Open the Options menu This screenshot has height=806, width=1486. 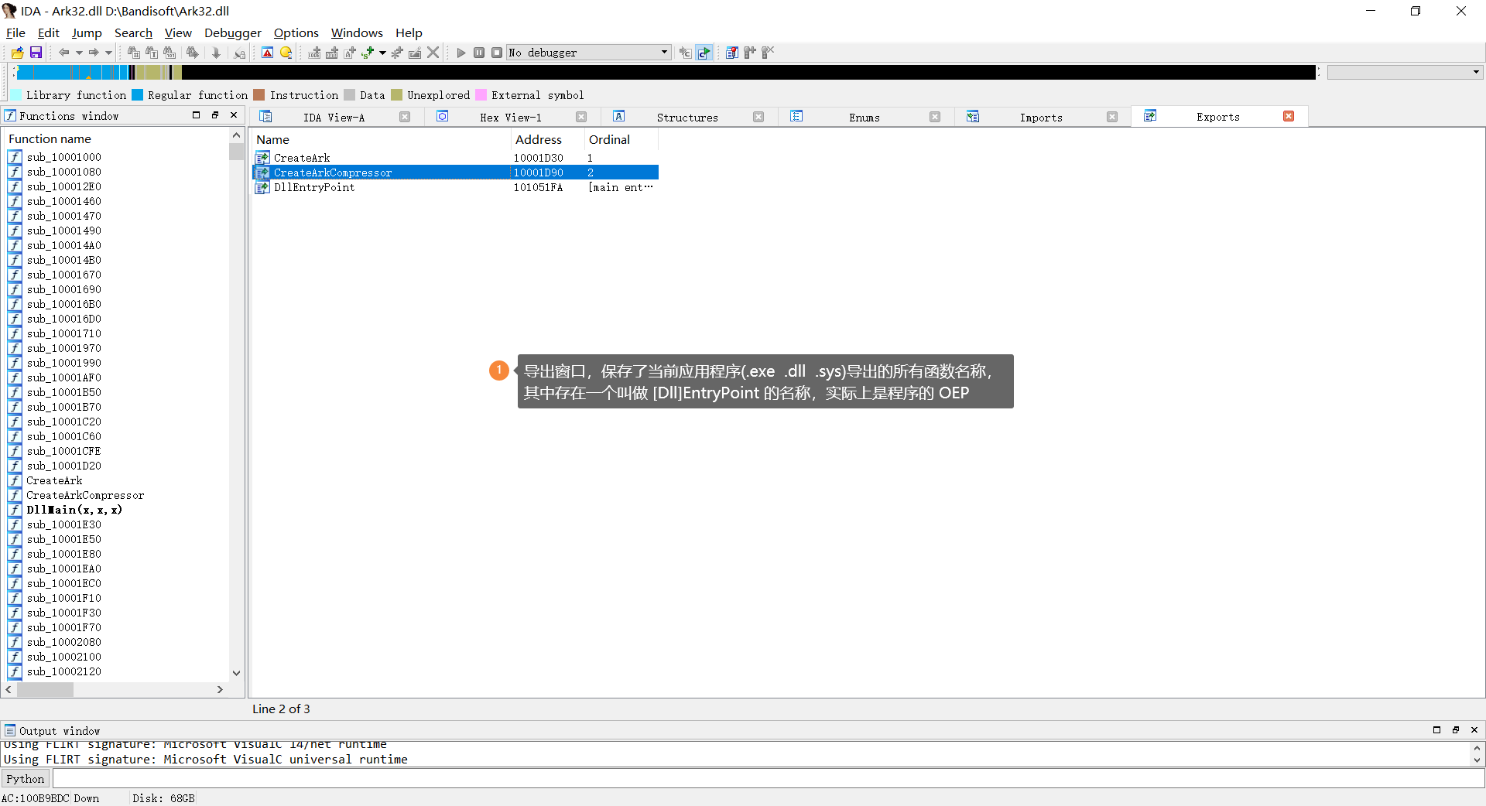[296, 32]
